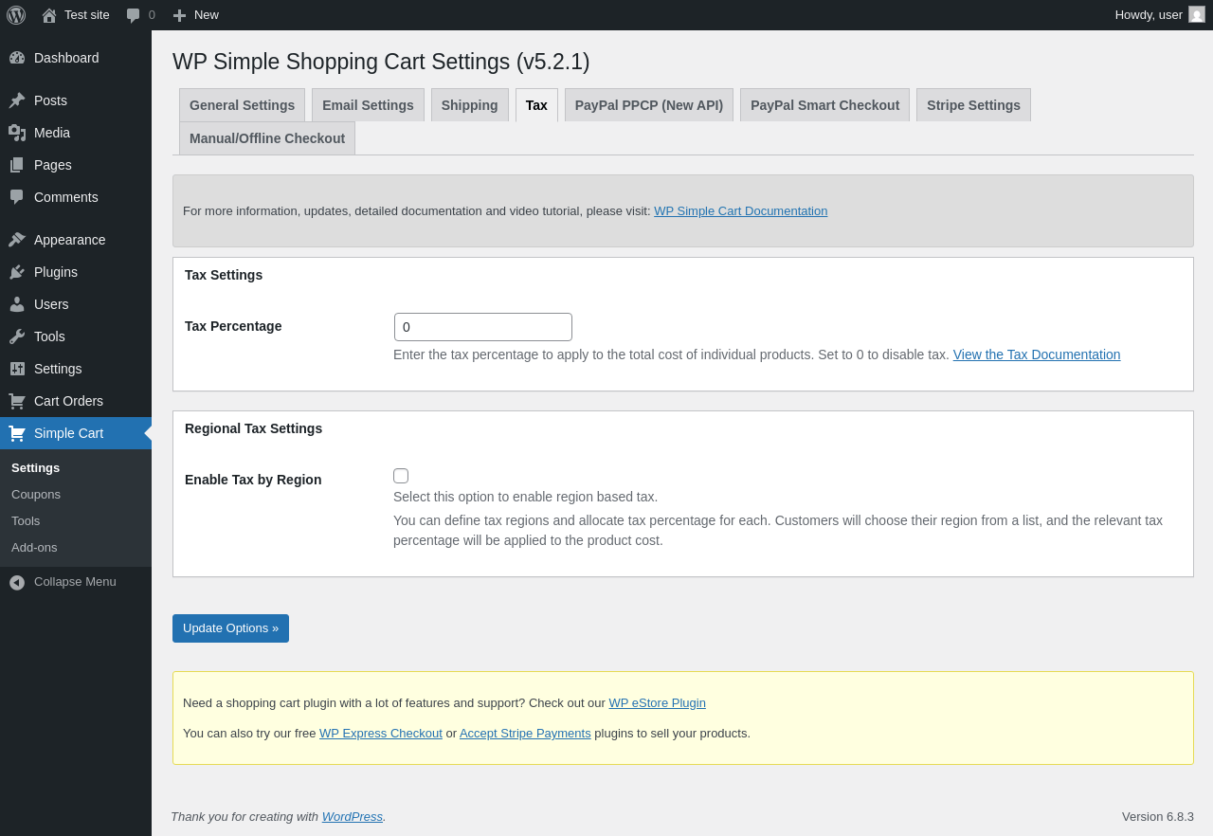Click the comments bubble icon in admin bar
1213x836 pixels.
134,15
